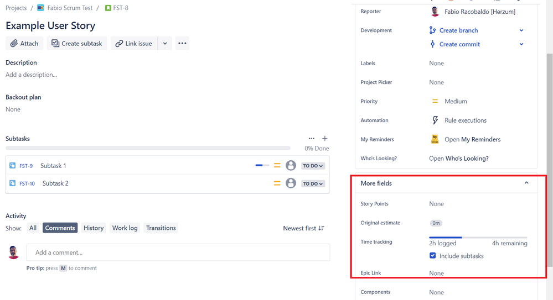Click the Add a comment input field

coord(178,252)
